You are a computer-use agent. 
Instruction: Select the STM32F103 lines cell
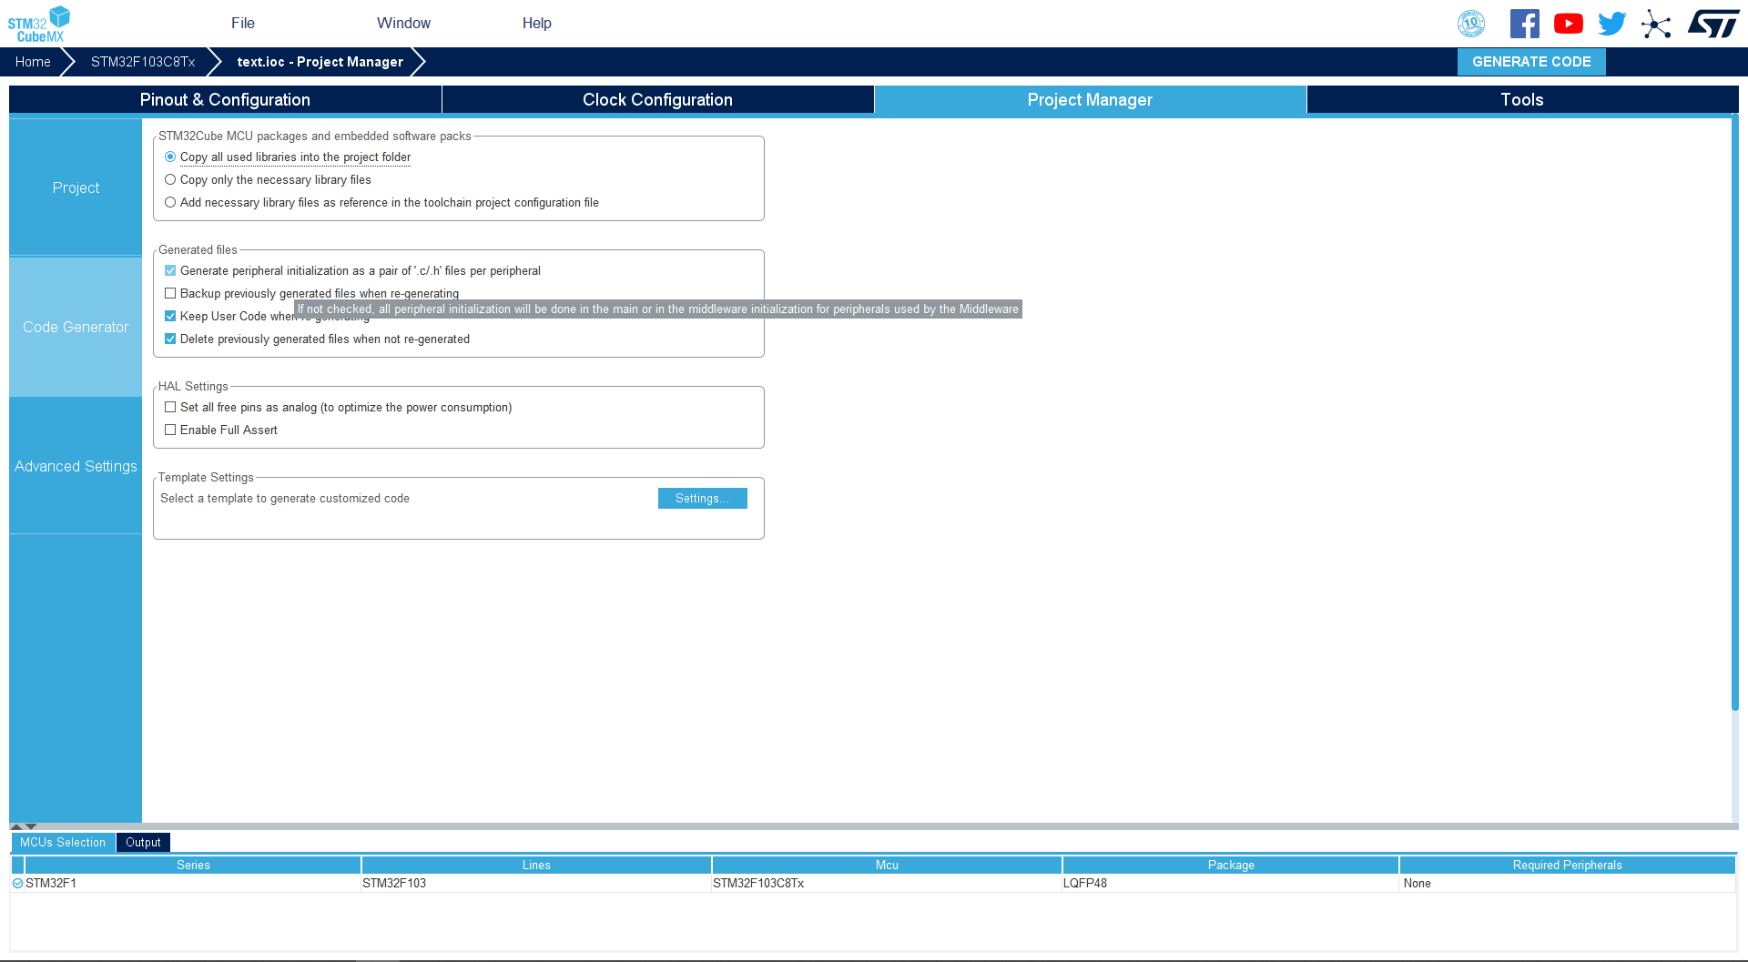click(536, 883)
